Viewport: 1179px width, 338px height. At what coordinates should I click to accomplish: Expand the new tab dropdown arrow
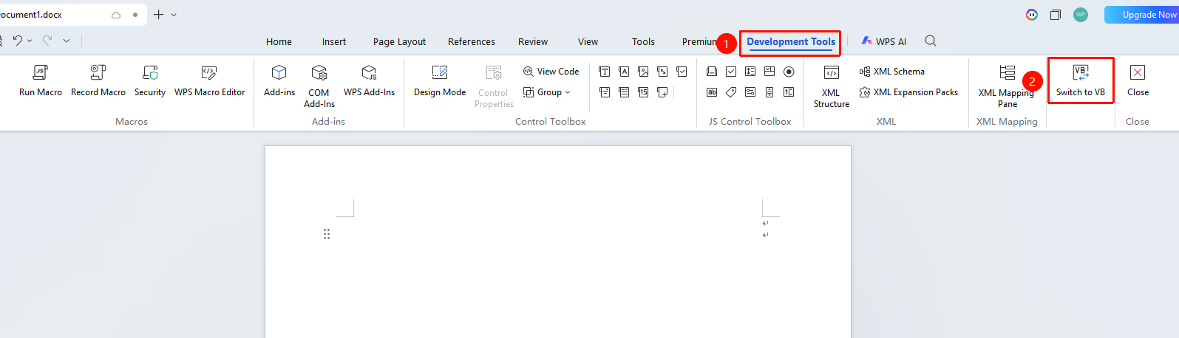pyautogui.click(x=174, y=15)
